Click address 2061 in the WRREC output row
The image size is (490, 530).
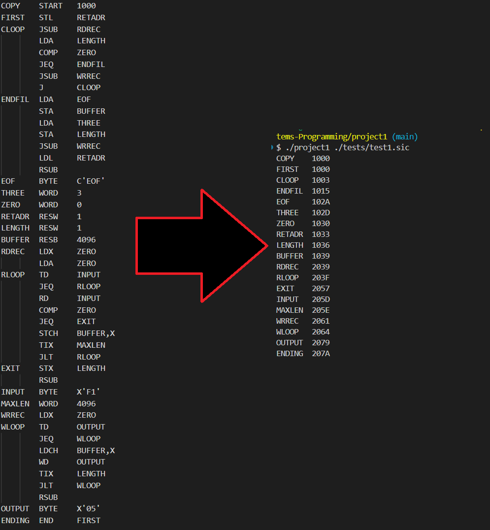[x=321, y=321]
